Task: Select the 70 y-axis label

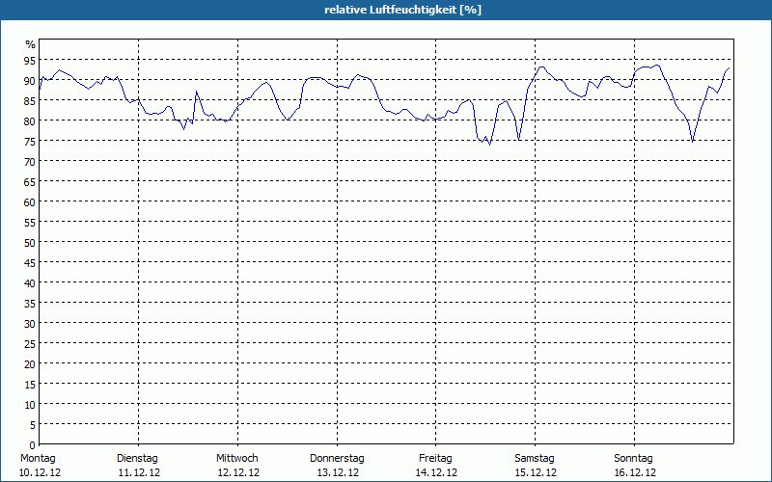Action: [30, 161]
